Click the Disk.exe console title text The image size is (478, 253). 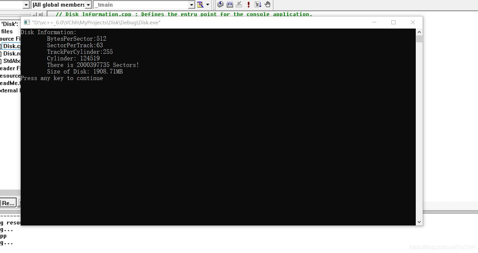(96, 23)
